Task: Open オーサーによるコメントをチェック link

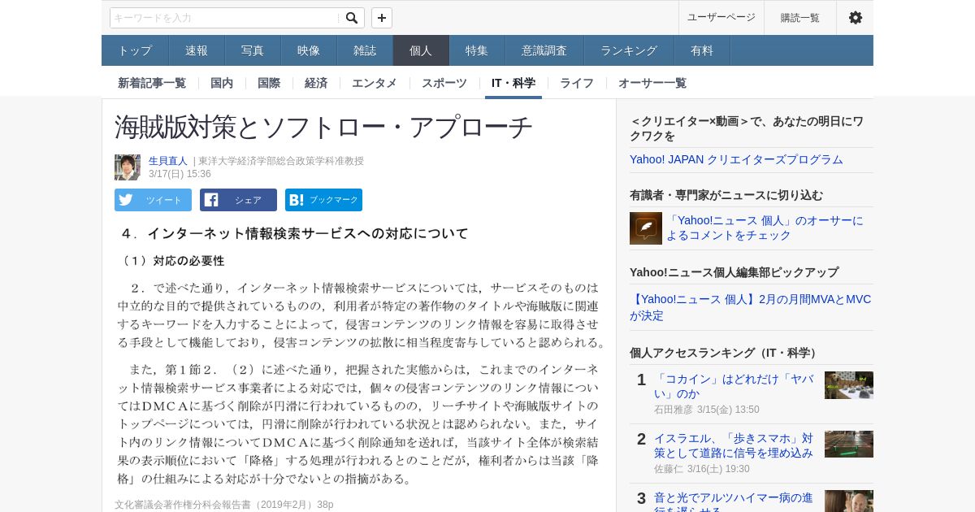Action: click(765, 228)
